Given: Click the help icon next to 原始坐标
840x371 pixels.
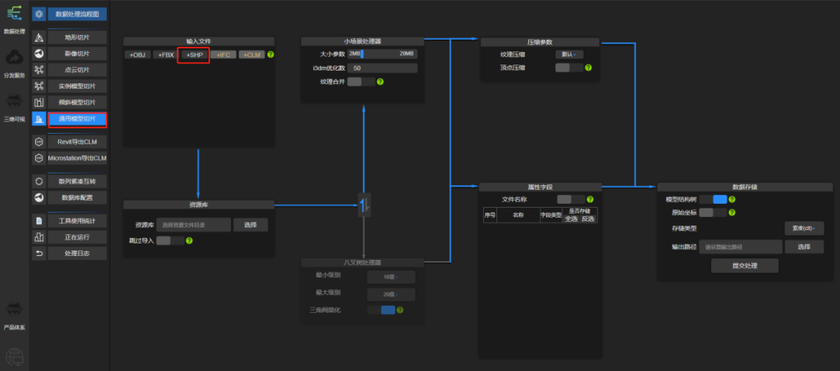Looking at the screenshot, I should 732,212.
